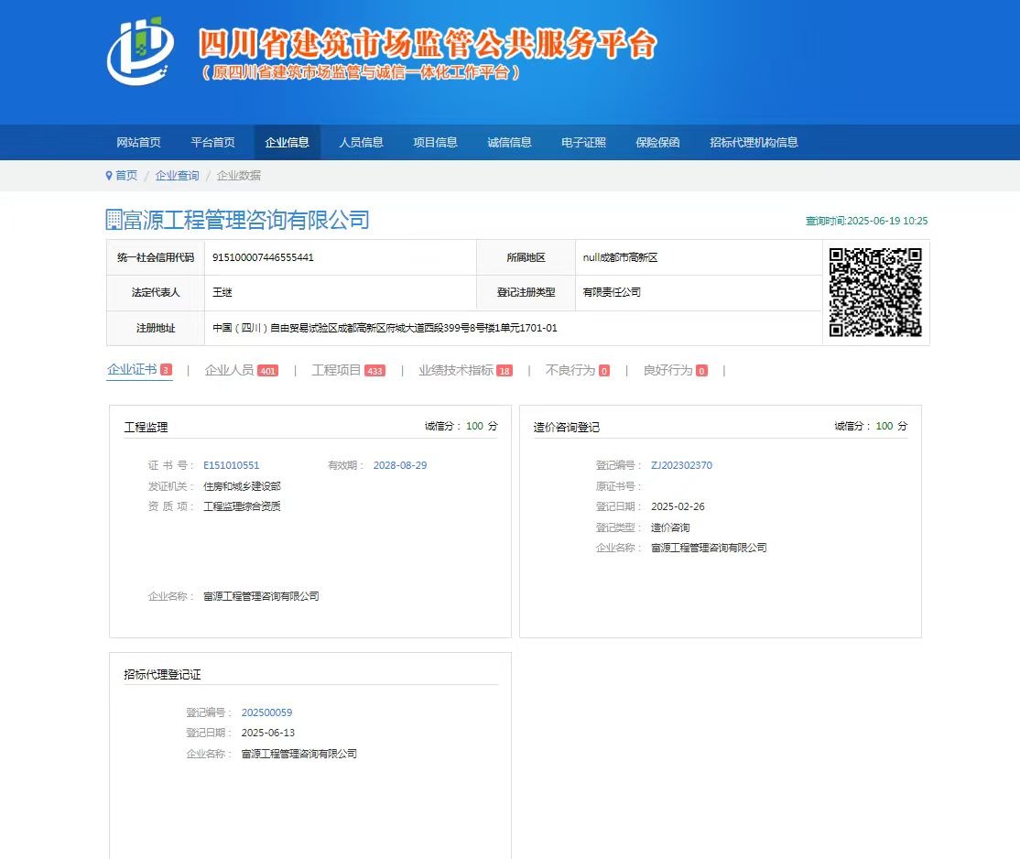Select 项目信息 navigation item

pyautogui.click(x=435, y=142)
